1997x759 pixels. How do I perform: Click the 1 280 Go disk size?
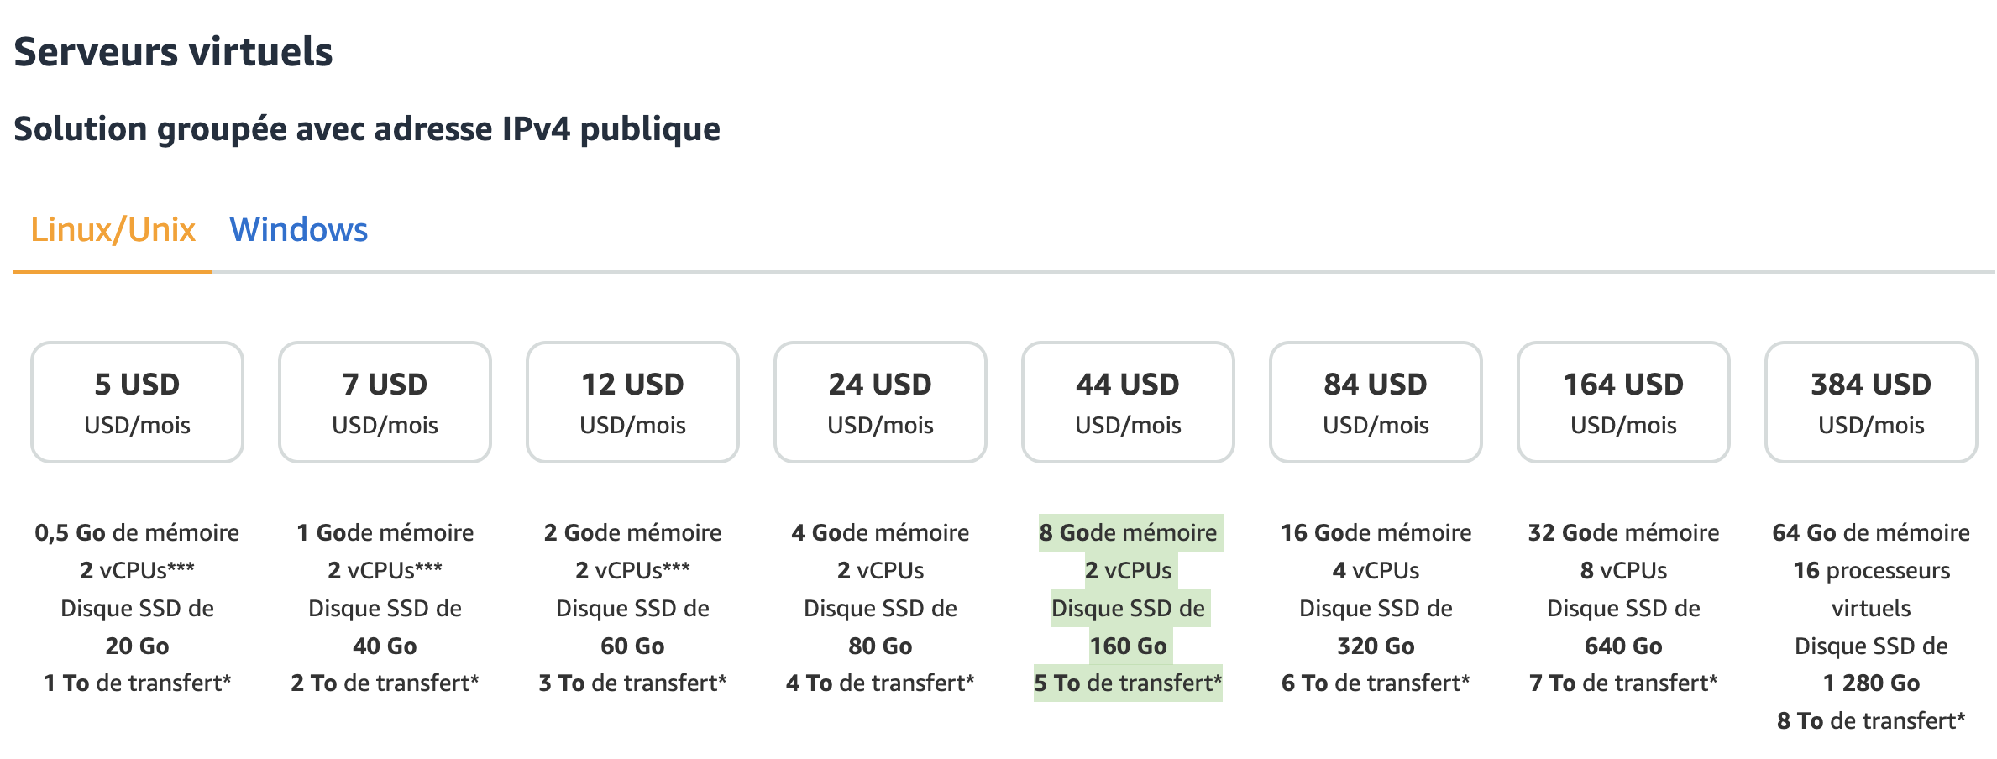click(1871, 683)
